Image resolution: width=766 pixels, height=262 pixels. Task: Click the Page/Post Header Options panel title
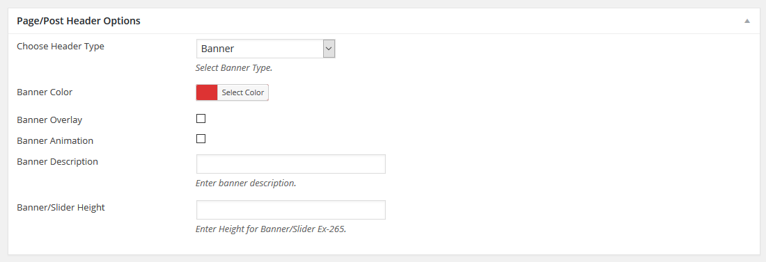(79, 21)
